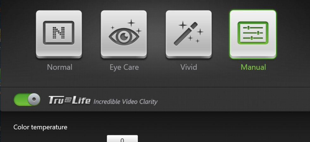This screenshot has width=310, height=142.
Task: Click the magic wand graphic
Action: tap(185, 34)
